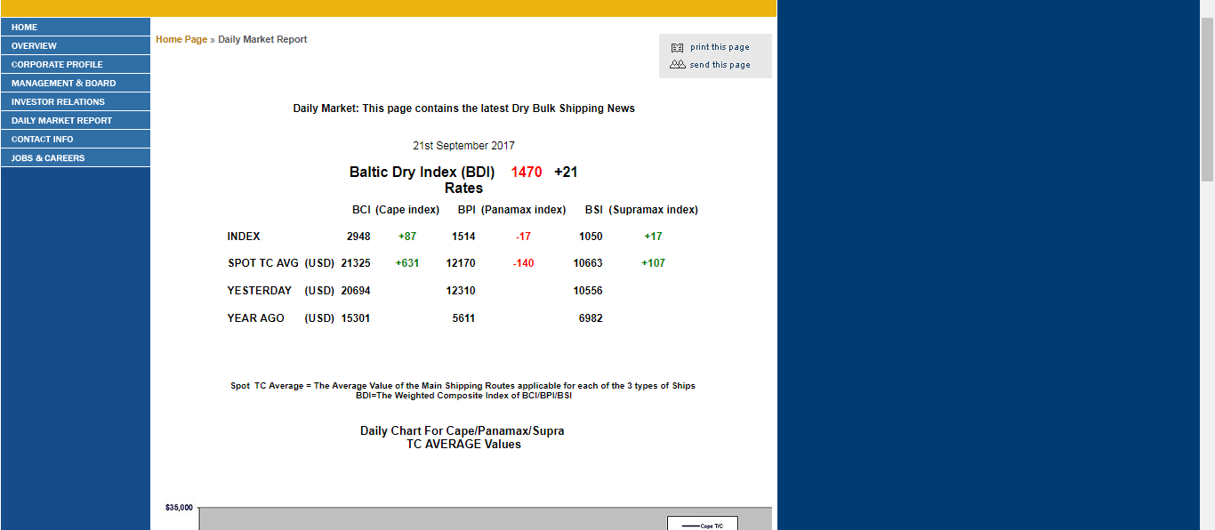The image size is (1215, 530).
Task: Click the date 21st September 2017
Action: (463, 146)
